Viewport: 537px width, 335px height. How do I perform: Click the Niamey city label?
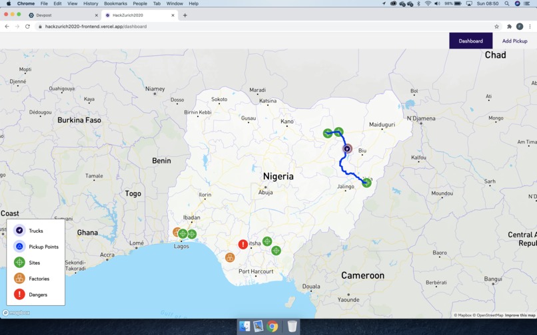click(155, 89)
